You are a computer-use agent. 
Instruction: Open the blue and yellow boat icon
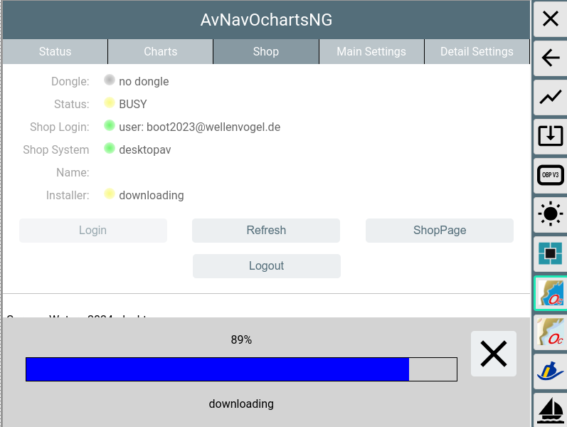[551, 371]
